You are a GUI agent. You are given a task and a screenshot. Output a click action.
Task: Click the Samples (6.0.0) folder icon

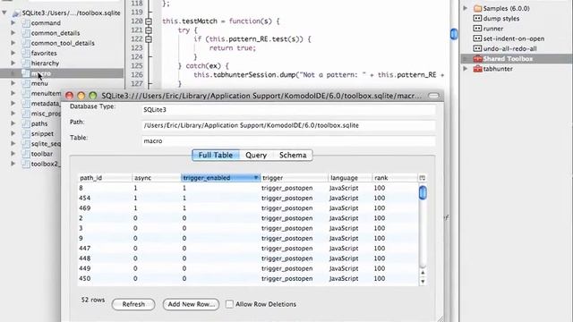tap(477, 8)
